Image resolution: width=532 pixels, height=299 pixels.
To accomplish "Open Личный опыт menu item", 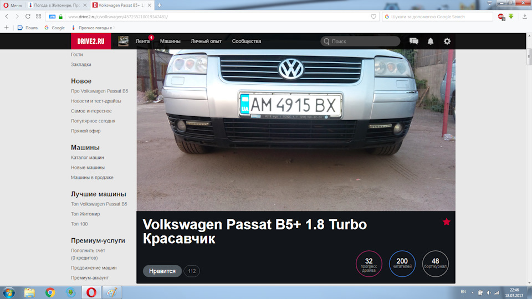I will tap(206, 41).
